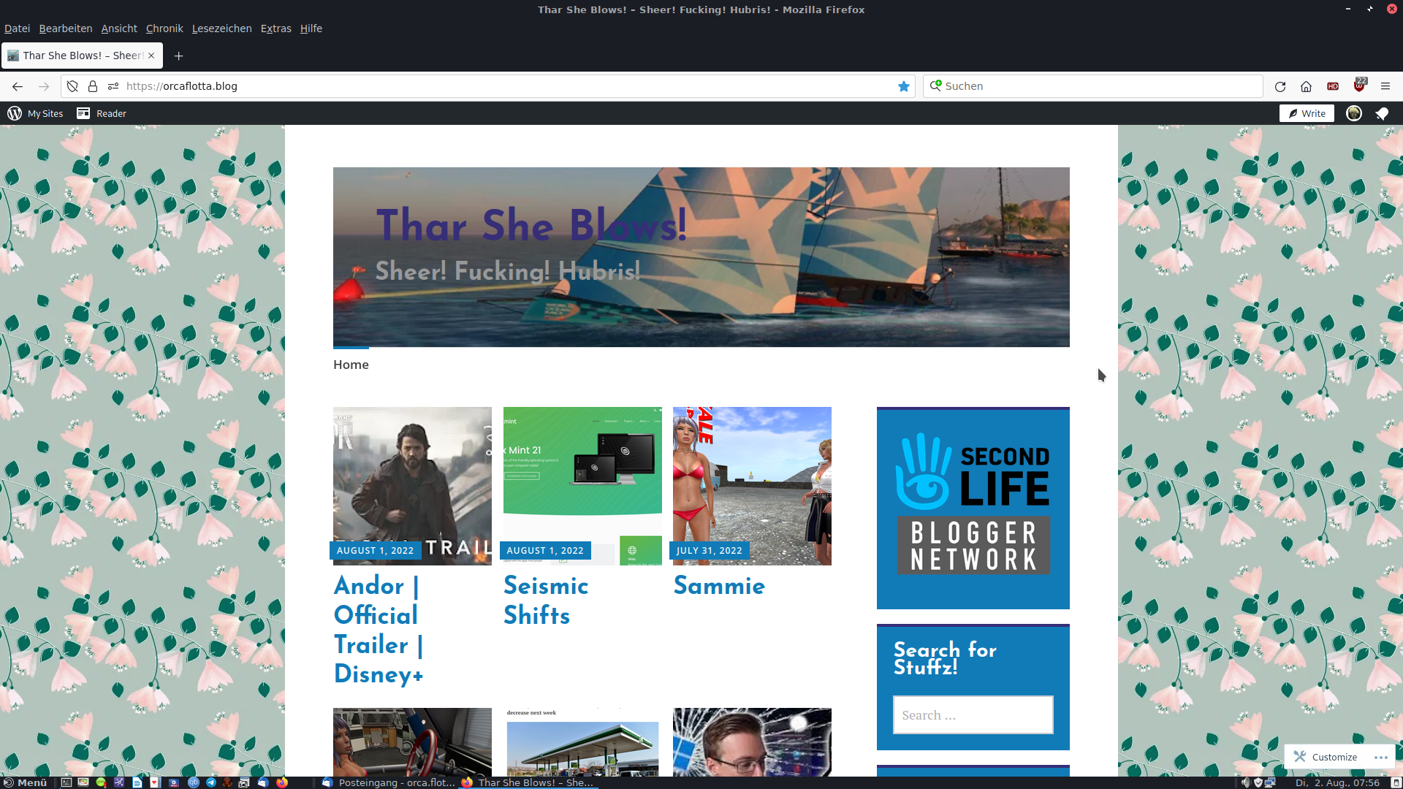Open the man with glasses post thumbnail
1403x789 pixels.
tap(752, 742)
